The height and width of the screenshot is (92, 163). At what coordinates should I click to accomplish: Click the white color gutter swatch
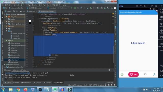[x=30, y=21]
